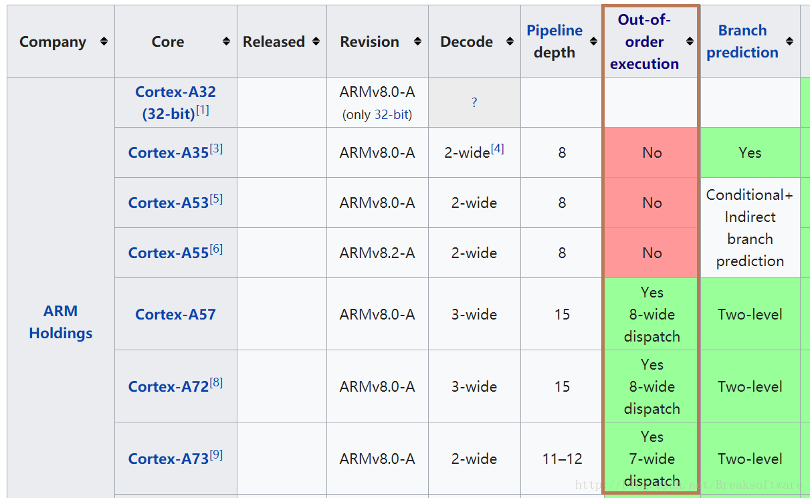Select 'No' cell in Cortex-A53 row

coord(652,203)
